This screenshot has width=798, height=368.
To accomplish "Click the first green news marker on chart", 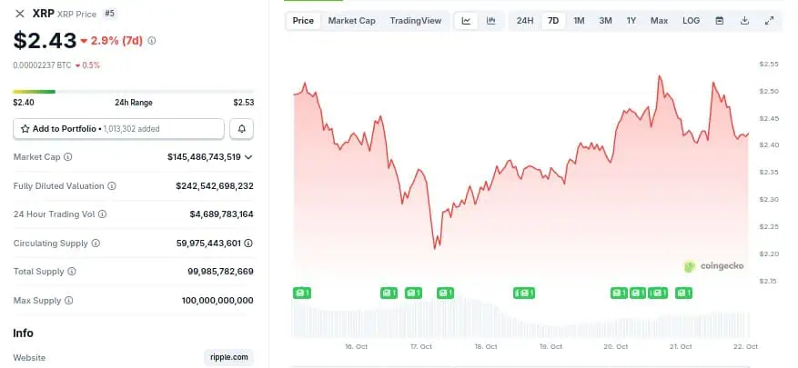I will pos(302,293).
